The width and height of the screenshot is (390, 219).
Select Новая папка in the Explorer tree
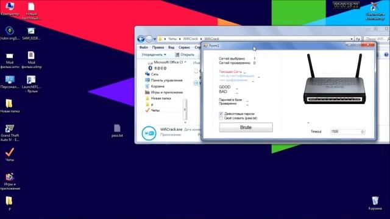(x=158, y=99)
